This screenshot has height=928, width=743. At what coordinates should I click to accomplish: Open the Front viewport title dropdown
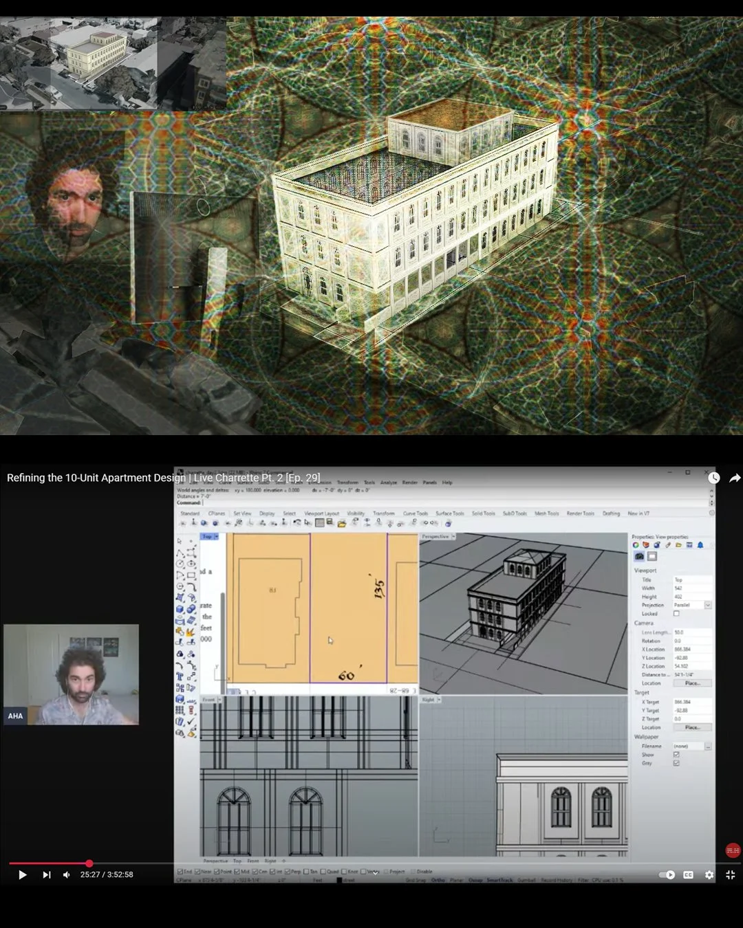point(219,700)
